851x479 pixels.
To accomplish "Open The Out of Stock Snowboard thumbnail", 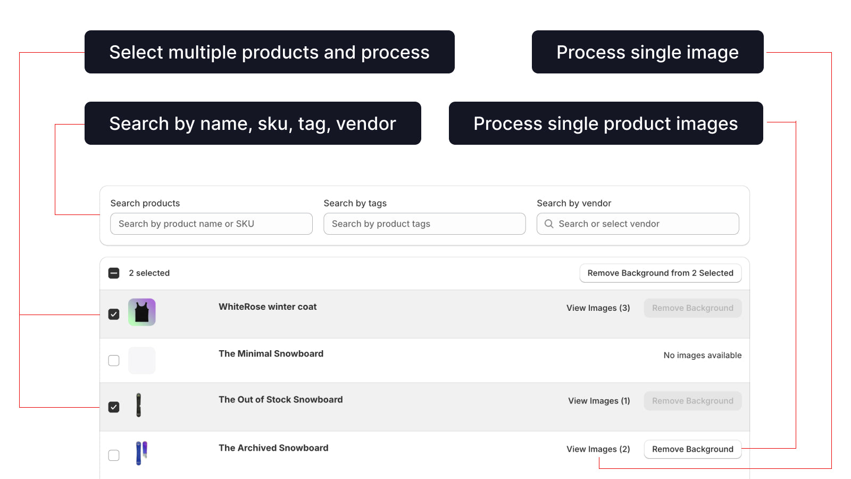I will coord(139,405).
